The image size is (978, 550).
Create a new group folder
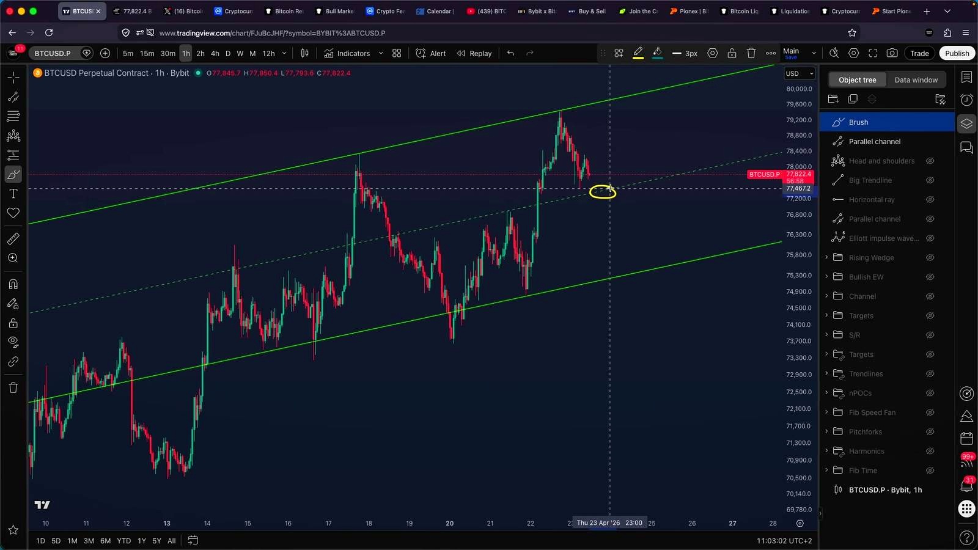(x=833, y=99)
